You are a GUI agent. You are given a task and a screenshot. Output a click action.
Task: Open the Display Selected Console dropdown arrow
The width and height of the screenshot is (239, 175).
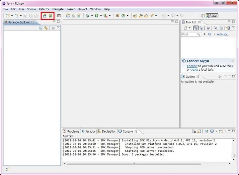click(x=216, y=131)
